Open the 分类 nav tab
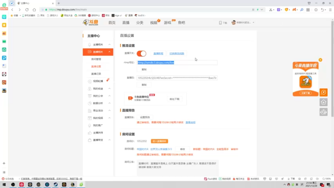Image resolution: width=334 pixels, height=188 pixels. point(140,23)
